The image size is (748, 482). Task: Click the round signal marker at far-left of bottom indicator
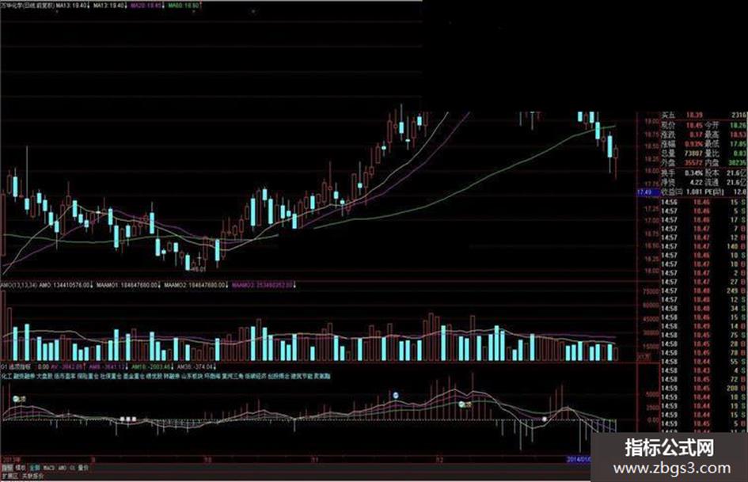tap(19, 398)
